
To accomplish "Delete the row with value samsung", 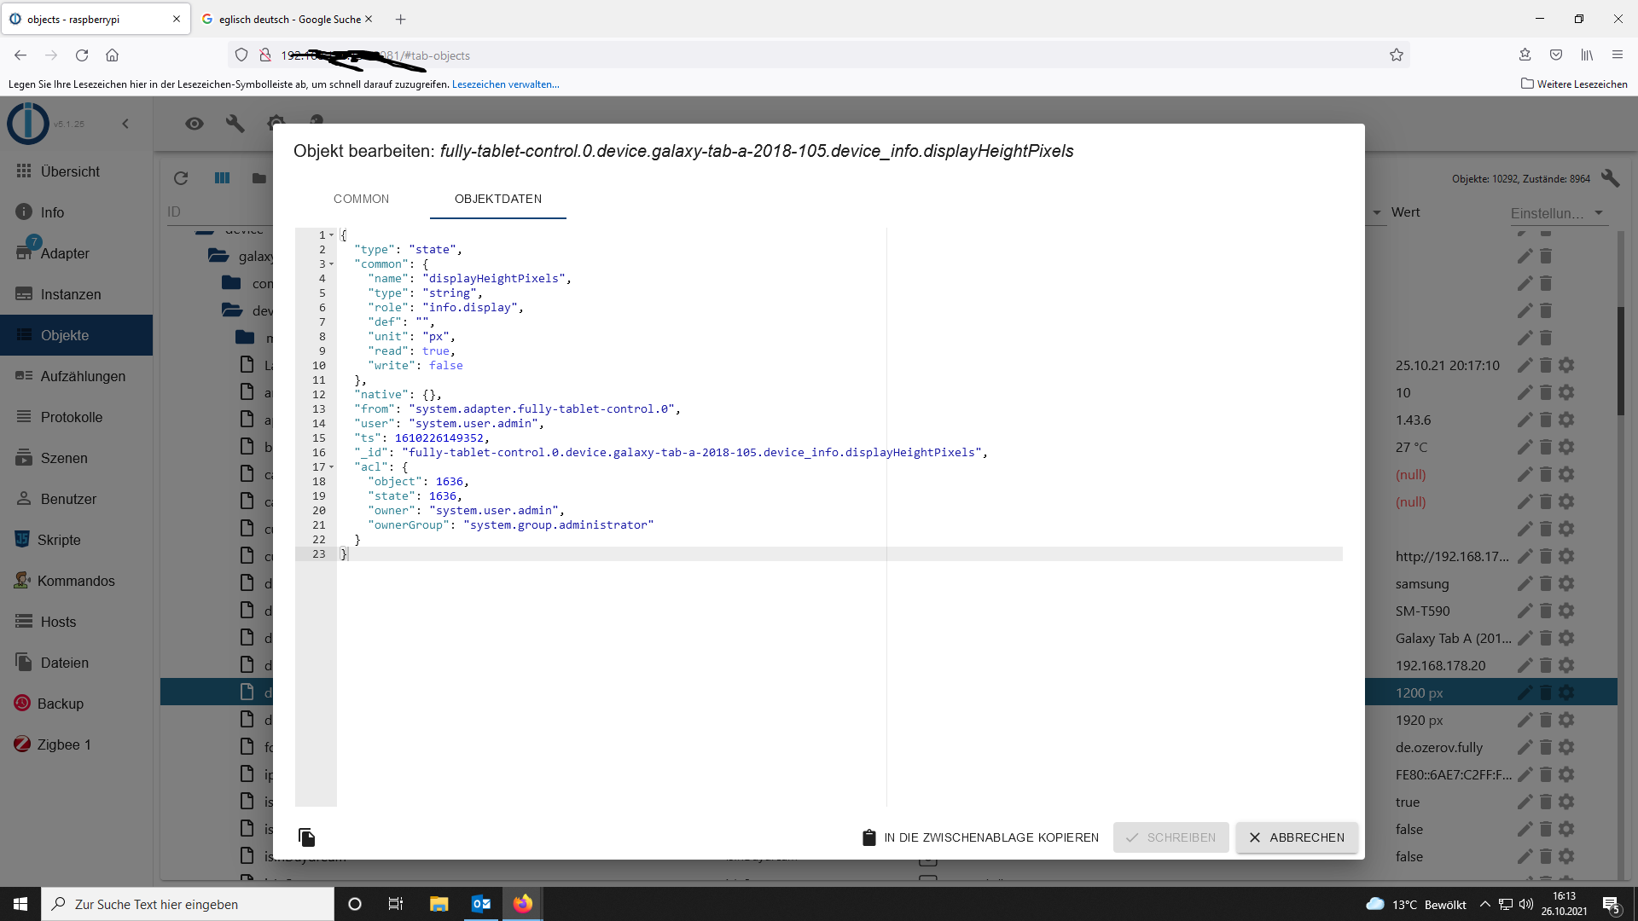I will point(1546,584).
